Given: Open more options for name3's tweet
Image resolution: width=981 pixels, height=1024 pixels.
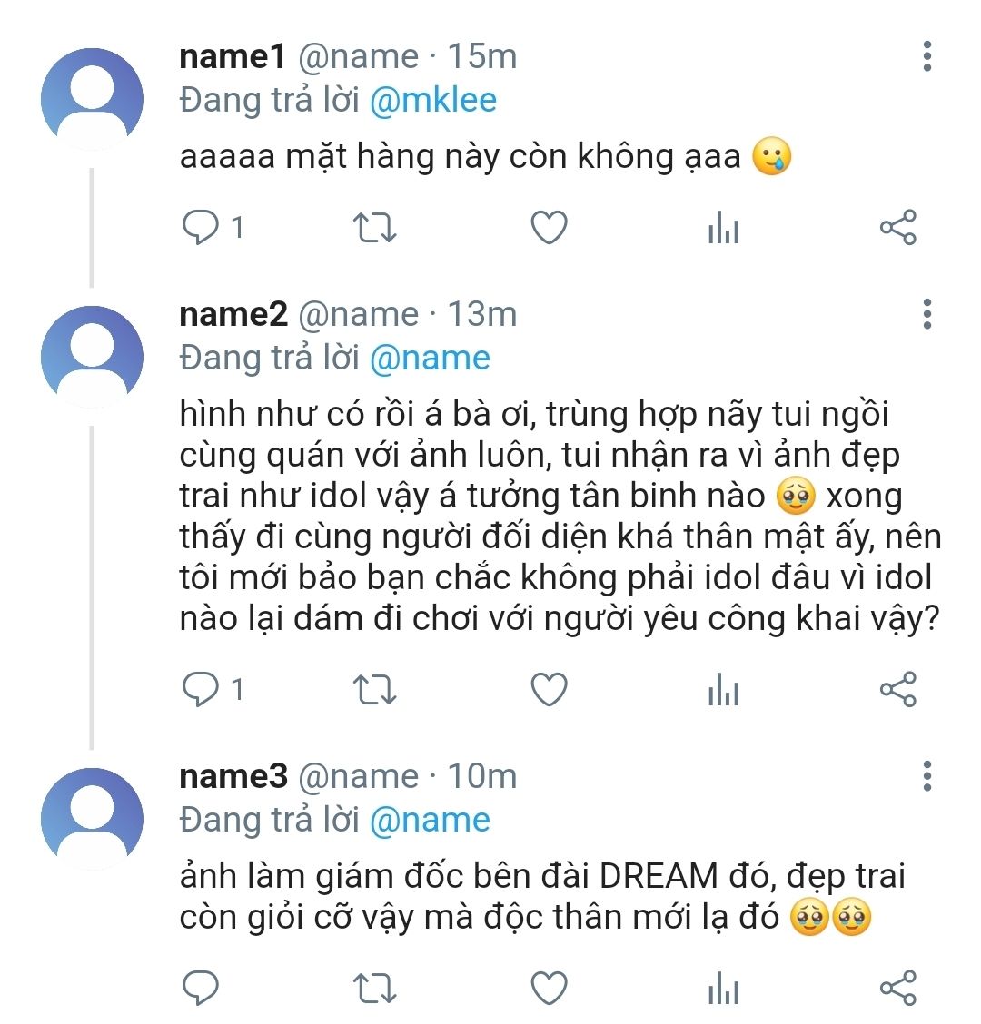Looking at the screenshot, I should click(x=926, y=776).
